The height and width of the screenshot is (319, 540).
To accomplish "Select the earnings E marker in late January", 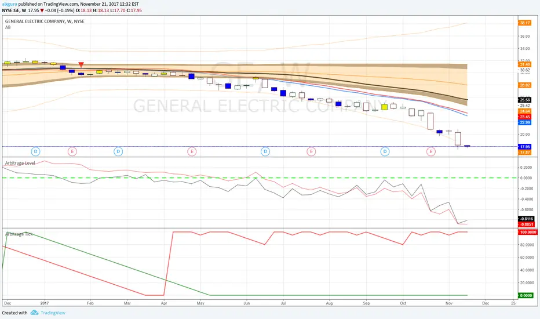I will (72, 151).
